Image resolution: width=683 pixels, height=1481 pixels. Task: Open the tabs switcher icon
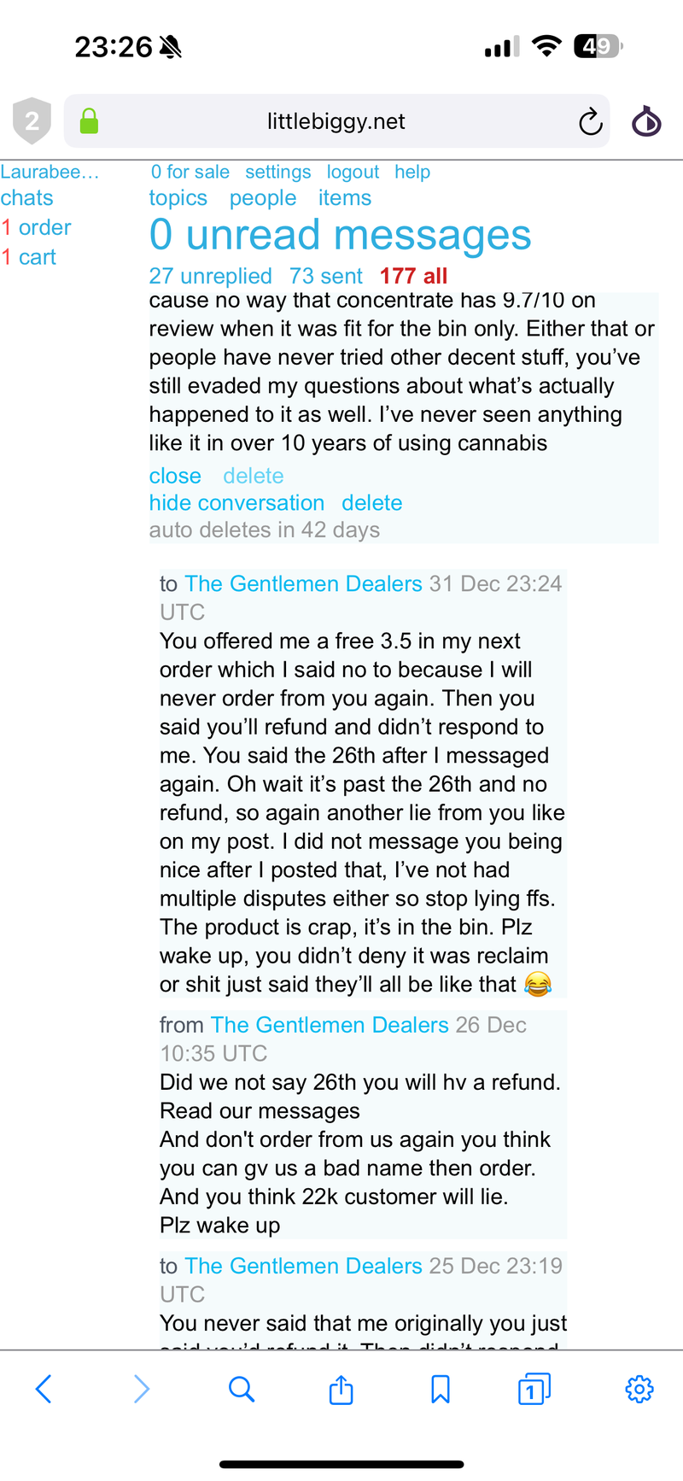point(534,1390)
